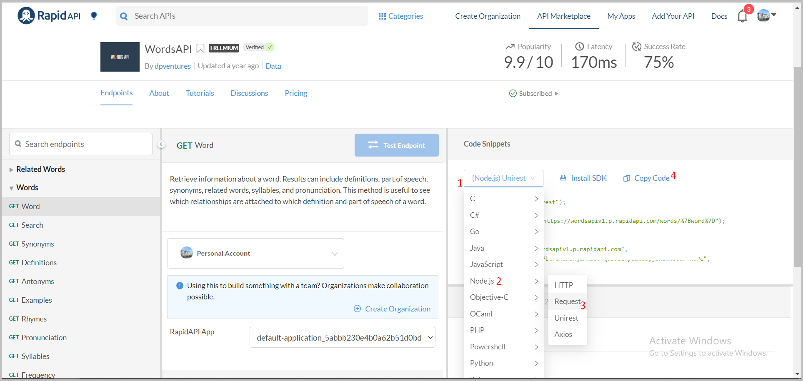Image resolution: width=803 pixels, height=381 pixels.
Task: Switch to the Discussions tab
Action: coord(249,93)
